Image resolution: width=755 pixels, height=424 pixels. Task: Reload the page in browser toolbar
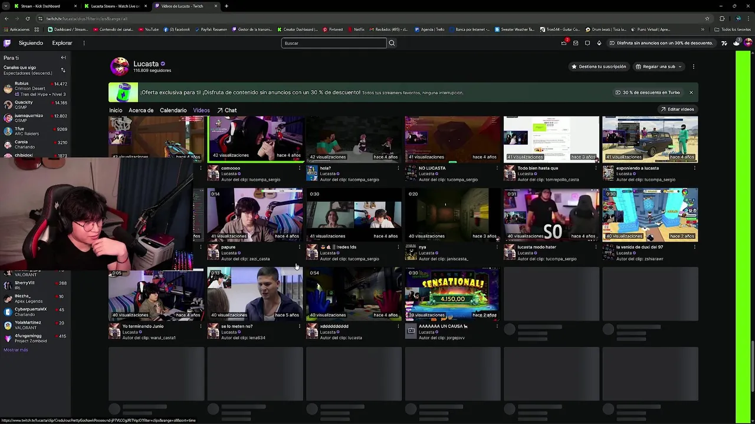pos(27,19)
